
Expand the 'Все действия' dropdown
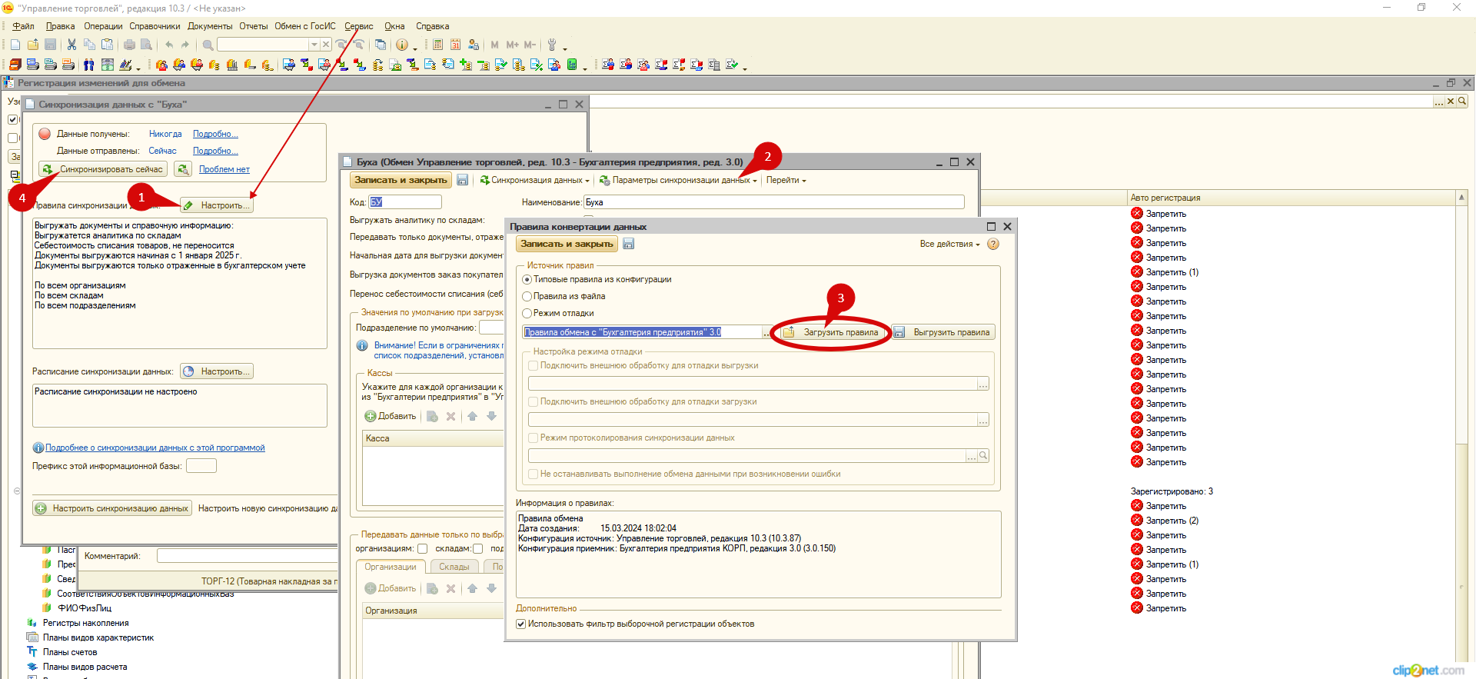coord(949,245)
